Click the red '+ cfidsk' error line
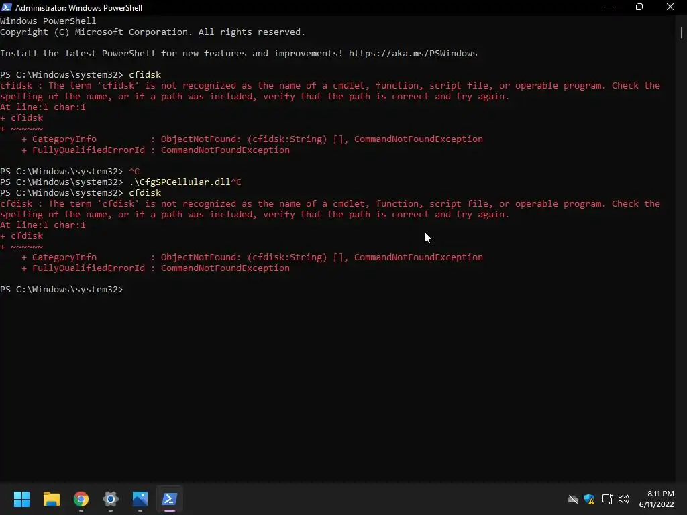The image size is (687, 515). pyautogui.click(x=21, y=118)
